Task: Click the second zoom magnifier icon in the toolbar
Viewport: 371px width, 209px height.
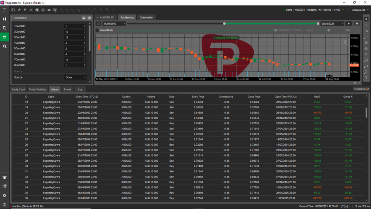Action: [25, 10]
